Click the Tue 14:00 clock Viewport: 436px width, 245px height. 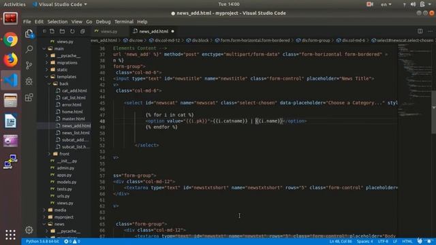(x=229, y=4)
